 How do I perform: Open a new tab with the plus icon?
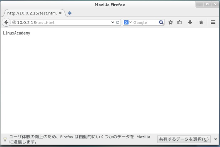tap(69, 13)
